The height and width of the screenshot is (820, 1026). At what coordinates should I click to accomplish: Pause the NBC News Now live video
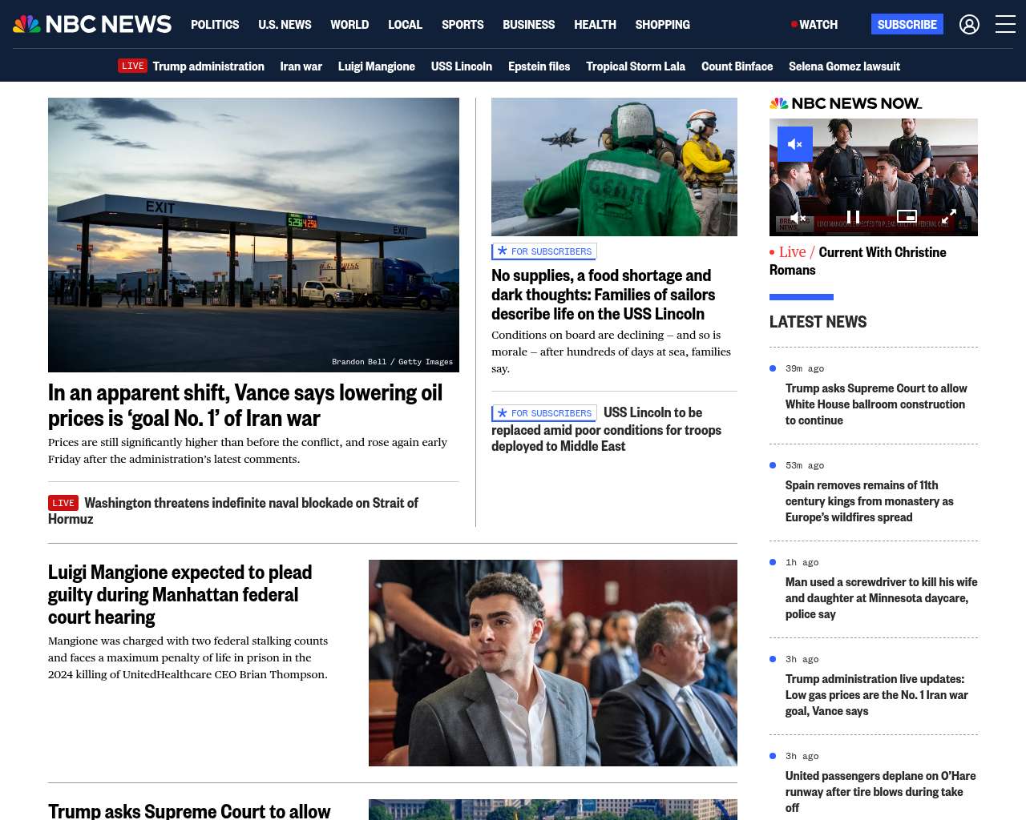pyautogui.click(x=854, y=217)
